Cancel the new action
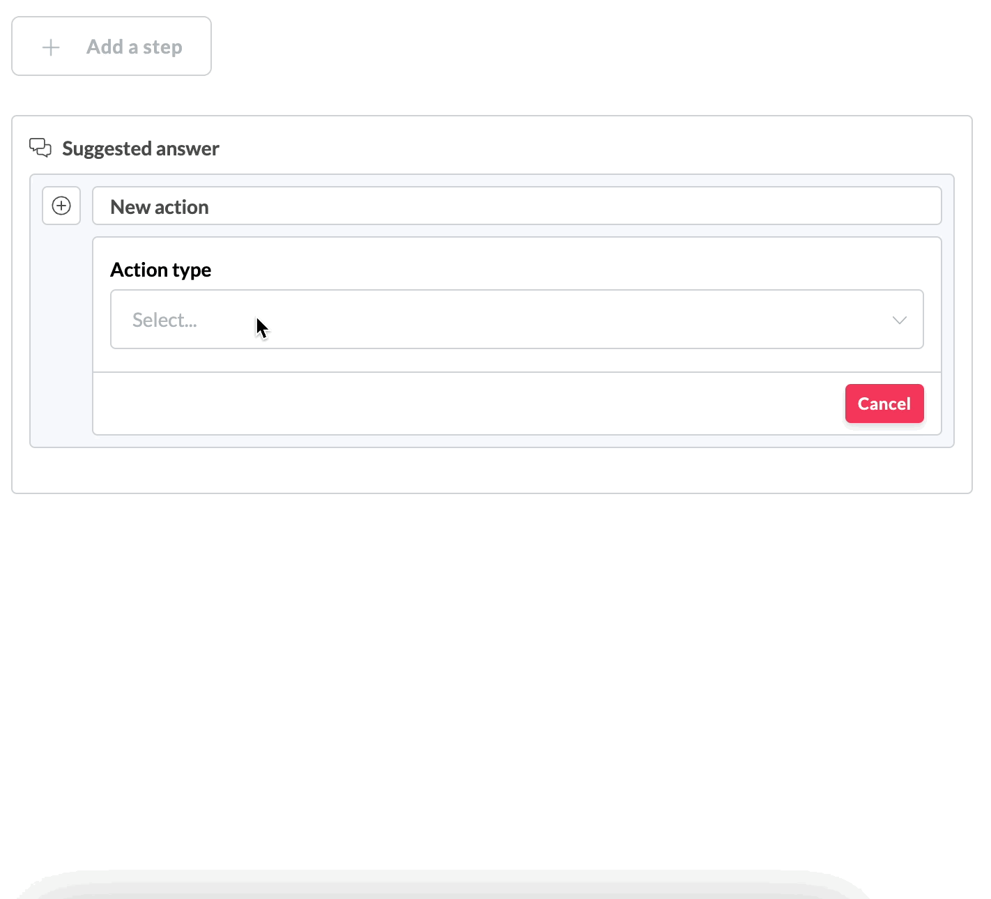Screen dimensions: 991x899 (x=884, y=404)
